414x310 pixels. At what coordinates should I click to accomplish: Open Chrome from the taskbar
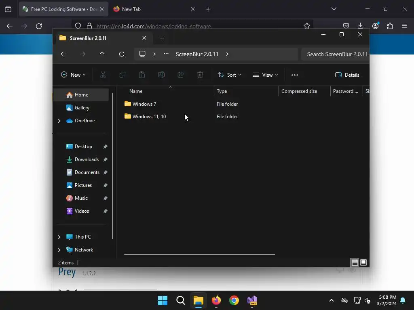tap(234, 300)
